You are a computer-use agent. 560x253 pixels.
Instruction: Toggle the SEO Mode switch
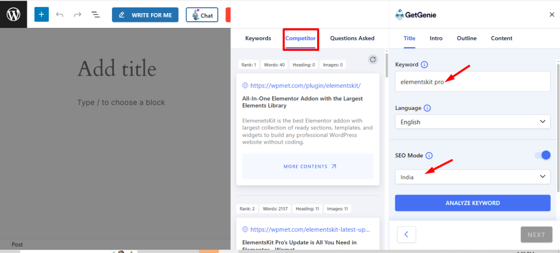(542, 155)
